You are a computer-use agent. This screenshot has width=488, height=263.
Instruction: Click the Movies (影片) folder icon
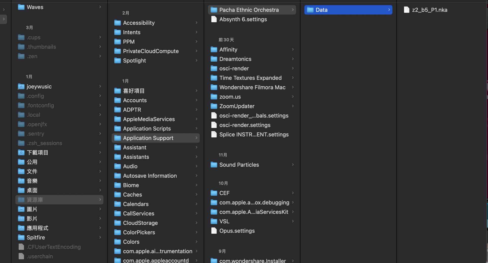coord(21,219)
